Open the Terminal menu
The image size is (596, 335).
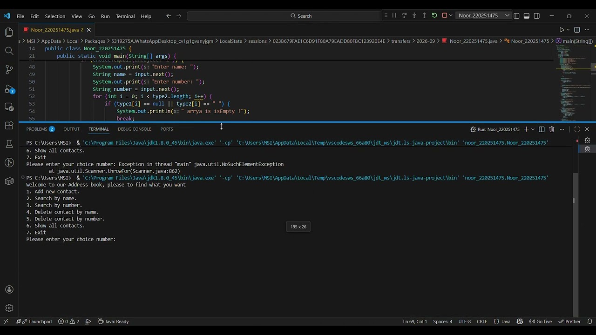(125, 16)
